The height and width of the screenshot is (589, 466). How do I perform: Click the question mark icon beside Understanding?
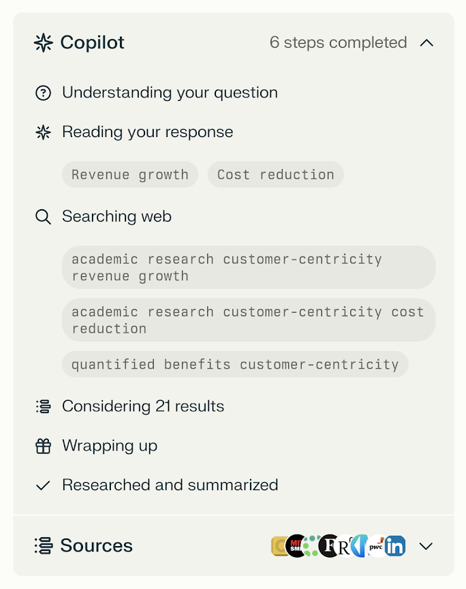(43, 93)
